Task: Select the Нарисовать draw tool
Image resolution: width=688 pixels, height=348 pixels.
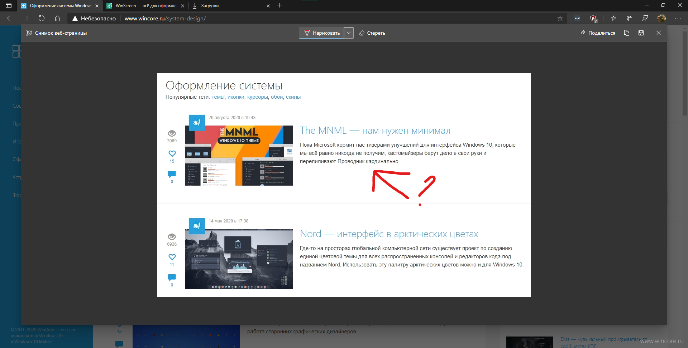Action: (x=322, y=33)
